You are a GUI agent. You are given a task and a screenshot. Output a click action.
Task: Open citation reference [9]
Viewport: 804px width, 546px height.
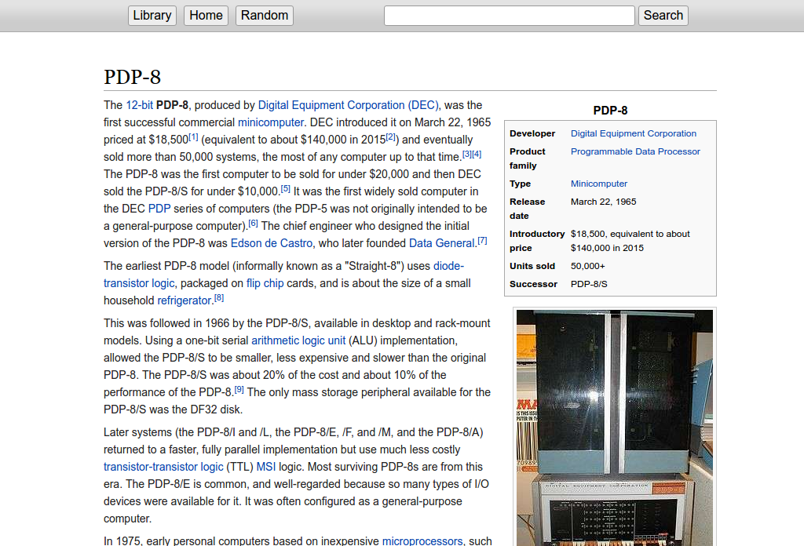239,390
